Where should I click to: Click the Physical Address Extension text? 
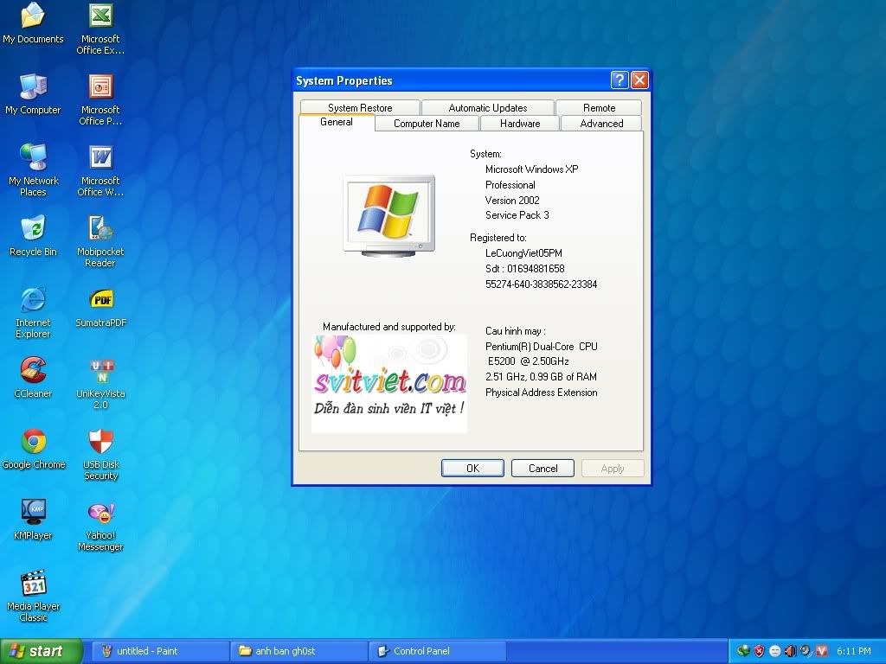pos(542,393)
